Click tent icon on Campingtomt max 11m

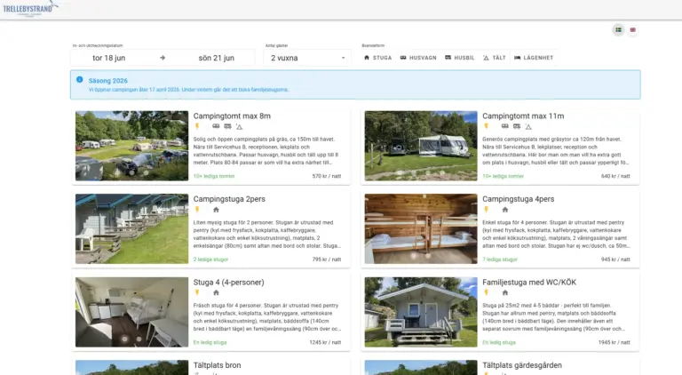click(528, 126)
